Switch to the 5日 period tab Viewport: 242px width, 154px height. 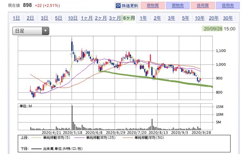59,18
